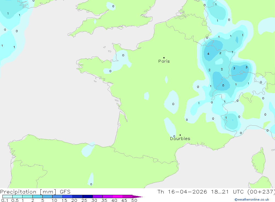Click the legend value '25'

[84, 200]
